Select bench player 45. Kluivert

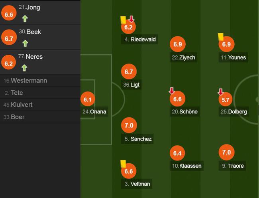click(19, 105)
